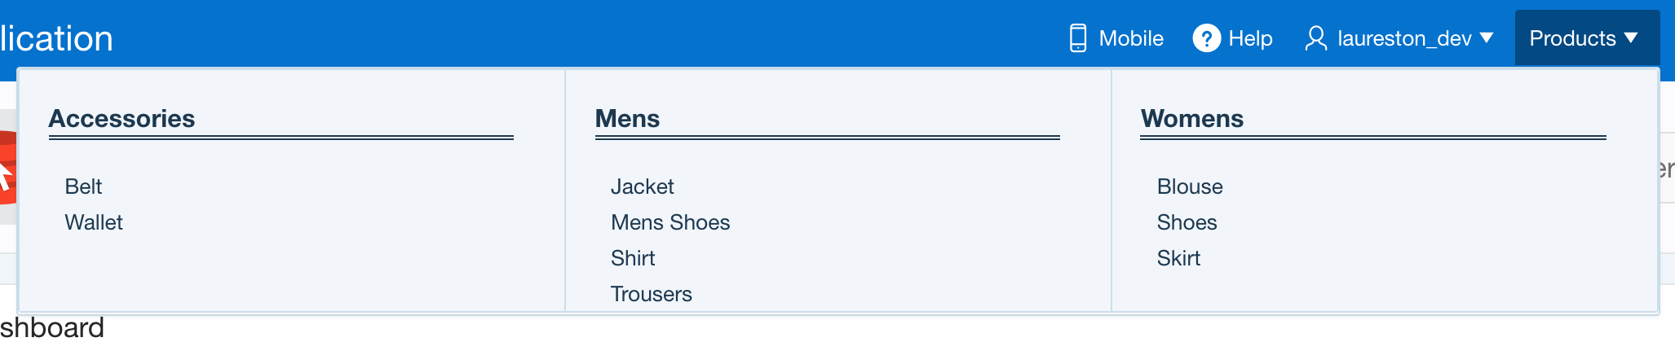Select Belt under Accessories

pyautogui.click(x=83, y=186)
